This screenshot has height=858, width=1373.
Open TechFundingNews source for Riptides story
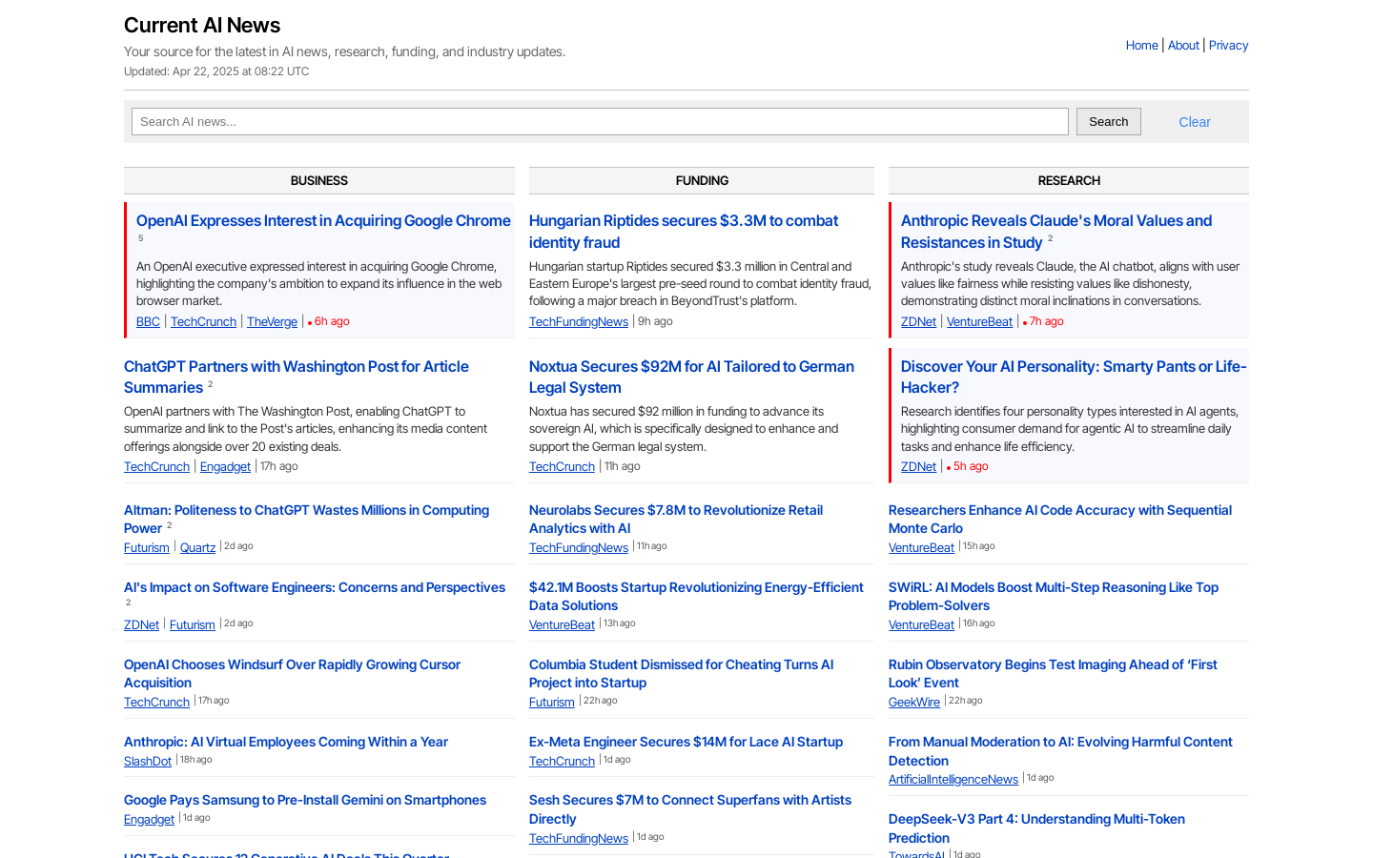(579, 321)
